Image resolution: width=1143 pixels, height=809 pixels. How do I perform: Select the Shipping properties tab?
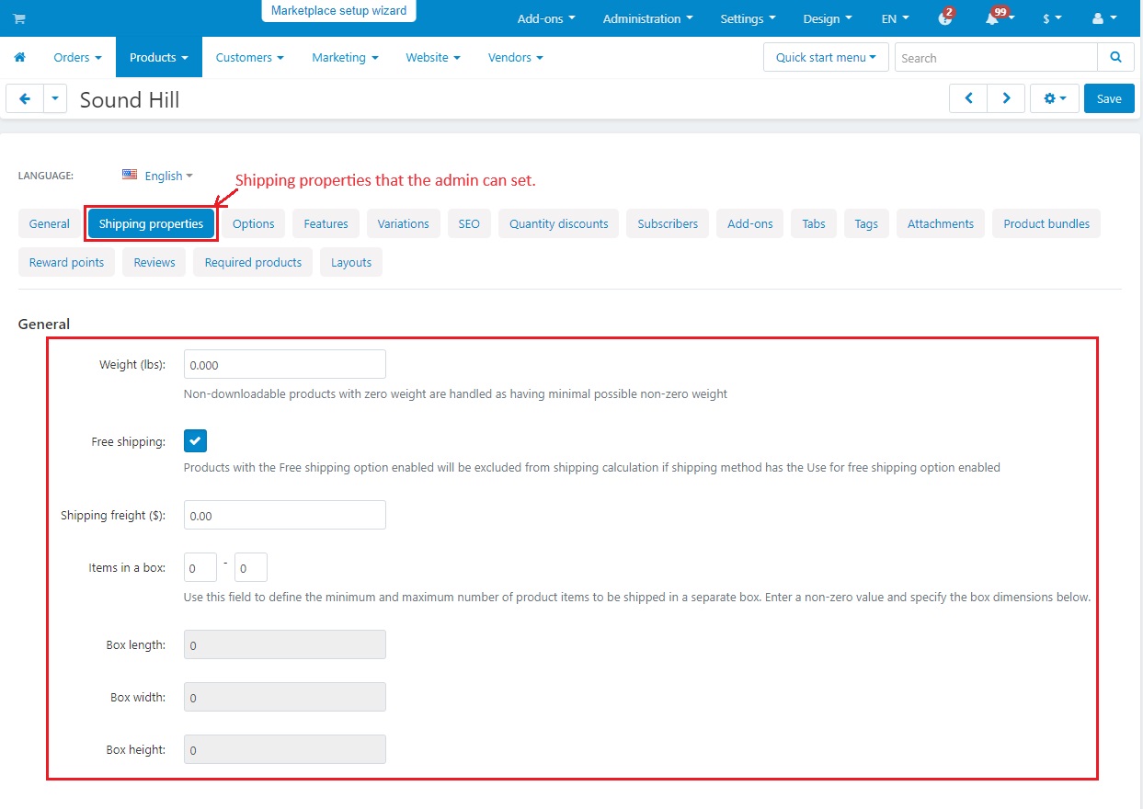(x=151, y=223)
